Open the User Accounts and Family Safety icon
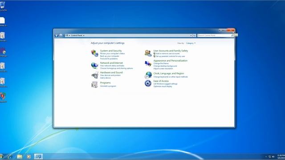 coord(148,53)
